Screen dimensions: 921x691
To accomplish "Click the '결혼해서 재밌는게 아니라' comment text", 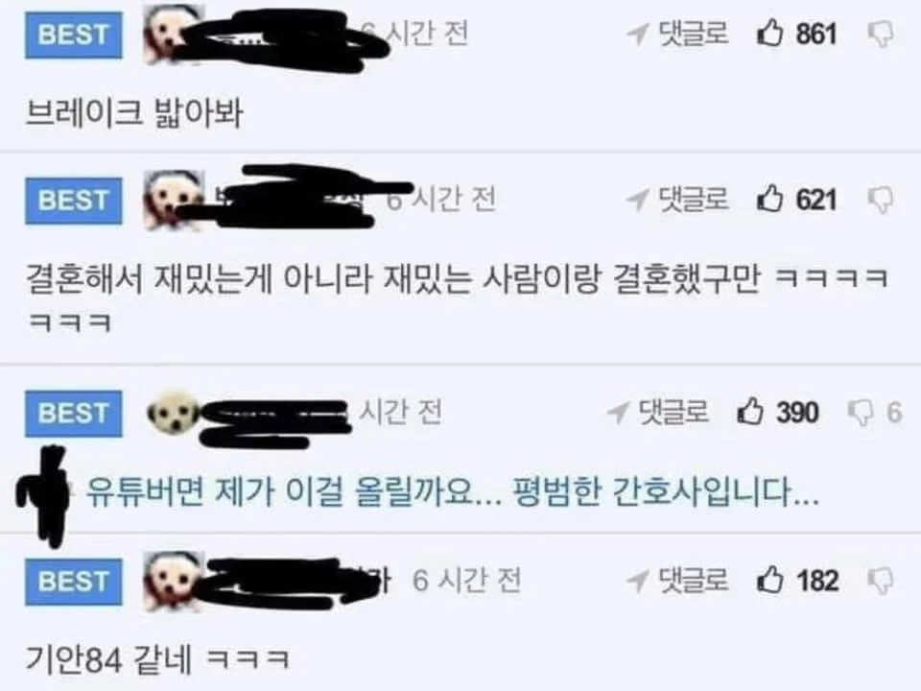I will tap(457, 299).
